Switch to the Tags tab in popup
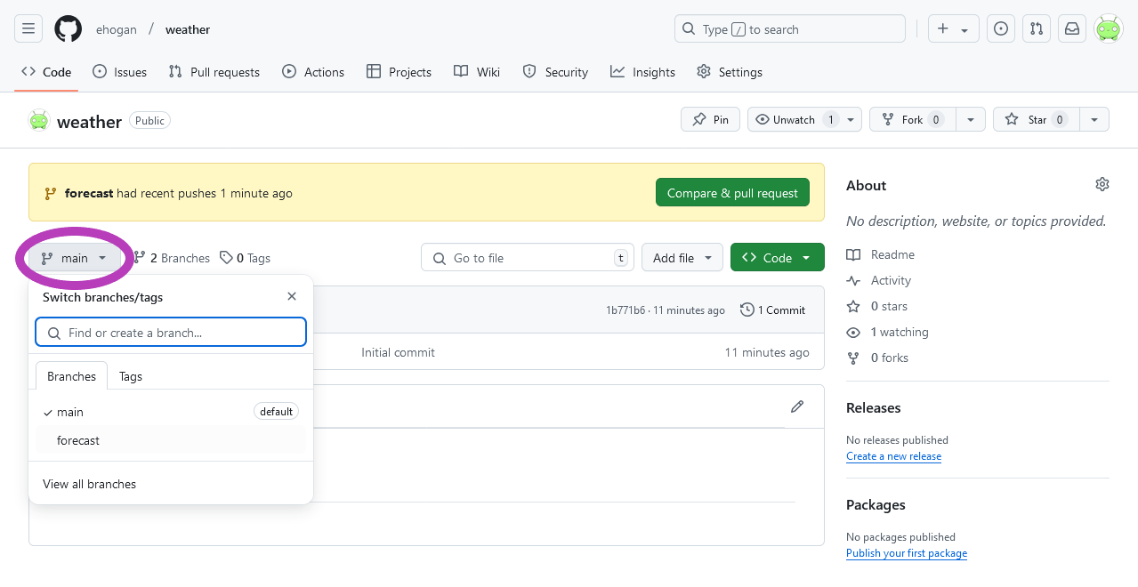 pyautogui.click(x=131, y=376)
